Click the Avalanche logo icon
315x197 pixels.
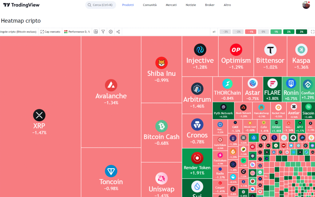pos(111,85)
